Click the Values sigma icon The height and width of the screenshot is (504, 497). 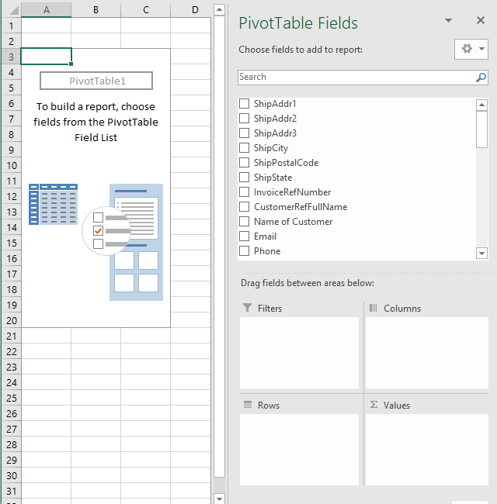tap(374, 404)
